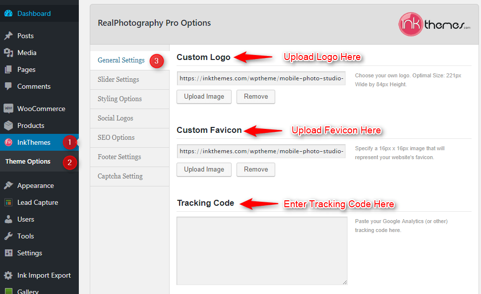Click the Comments speech bubble icon

(x=8, y=86)
